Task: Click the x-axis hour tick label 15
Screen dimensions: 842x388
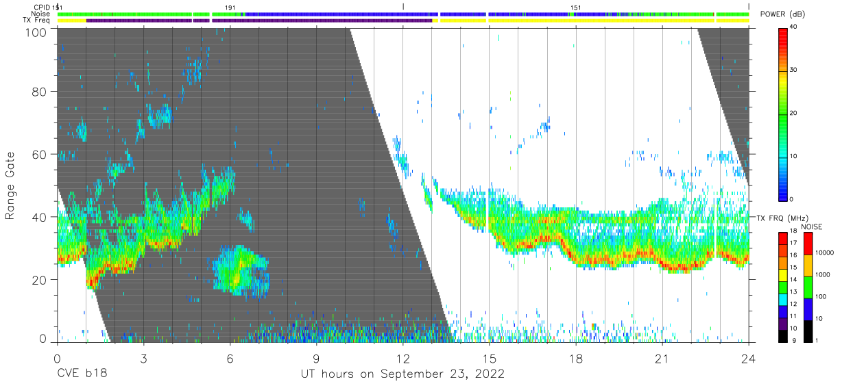Action: (490, 358)
